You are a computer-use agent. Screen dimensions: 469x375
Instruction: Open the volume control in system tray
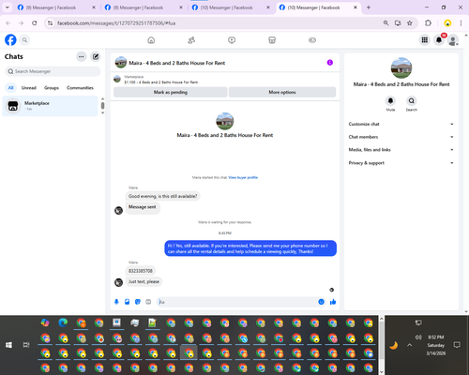point(418,337)
